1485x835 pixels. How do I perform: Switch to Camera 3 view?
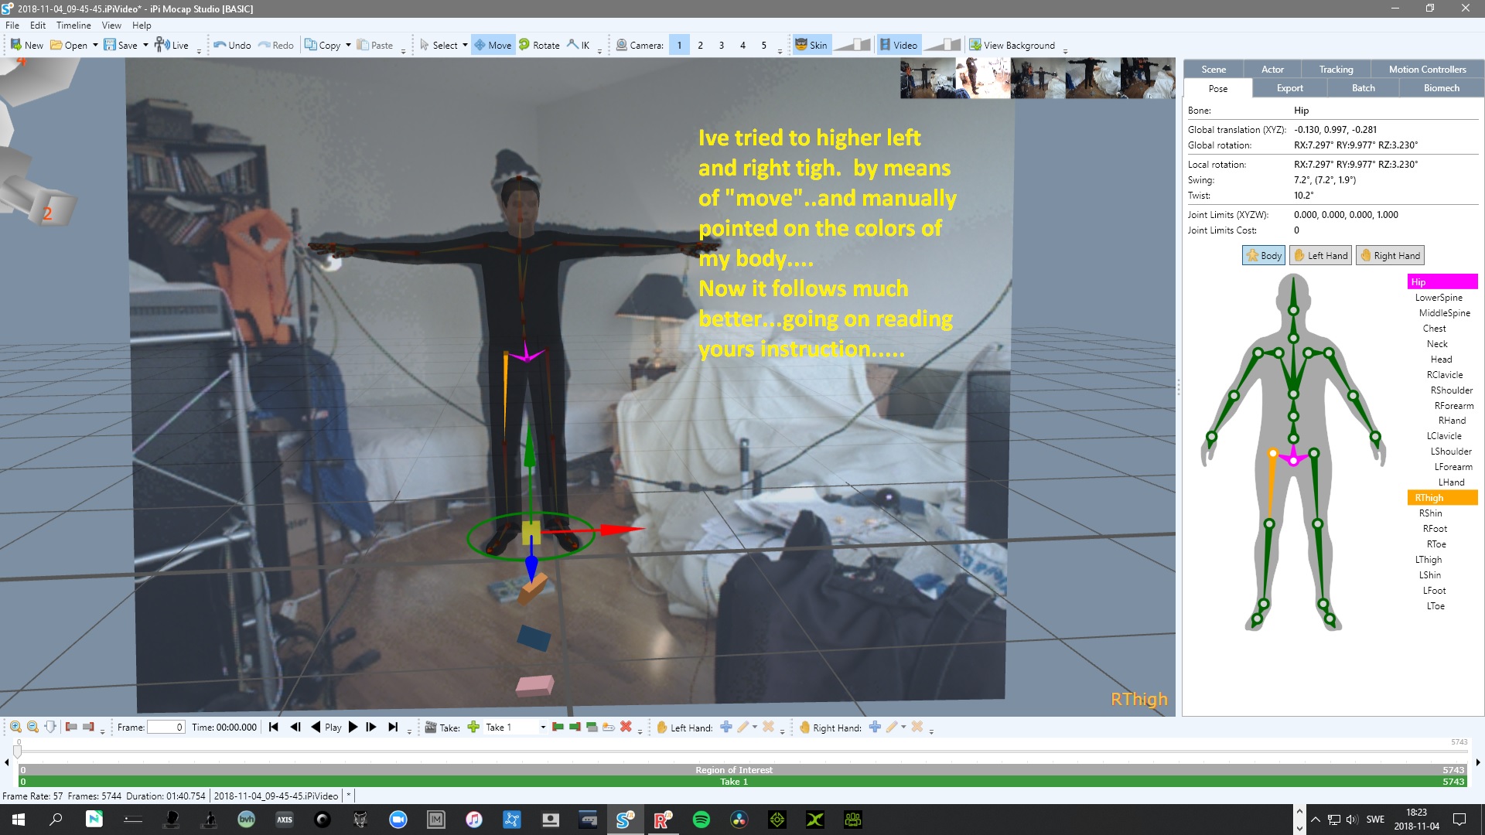722,45
